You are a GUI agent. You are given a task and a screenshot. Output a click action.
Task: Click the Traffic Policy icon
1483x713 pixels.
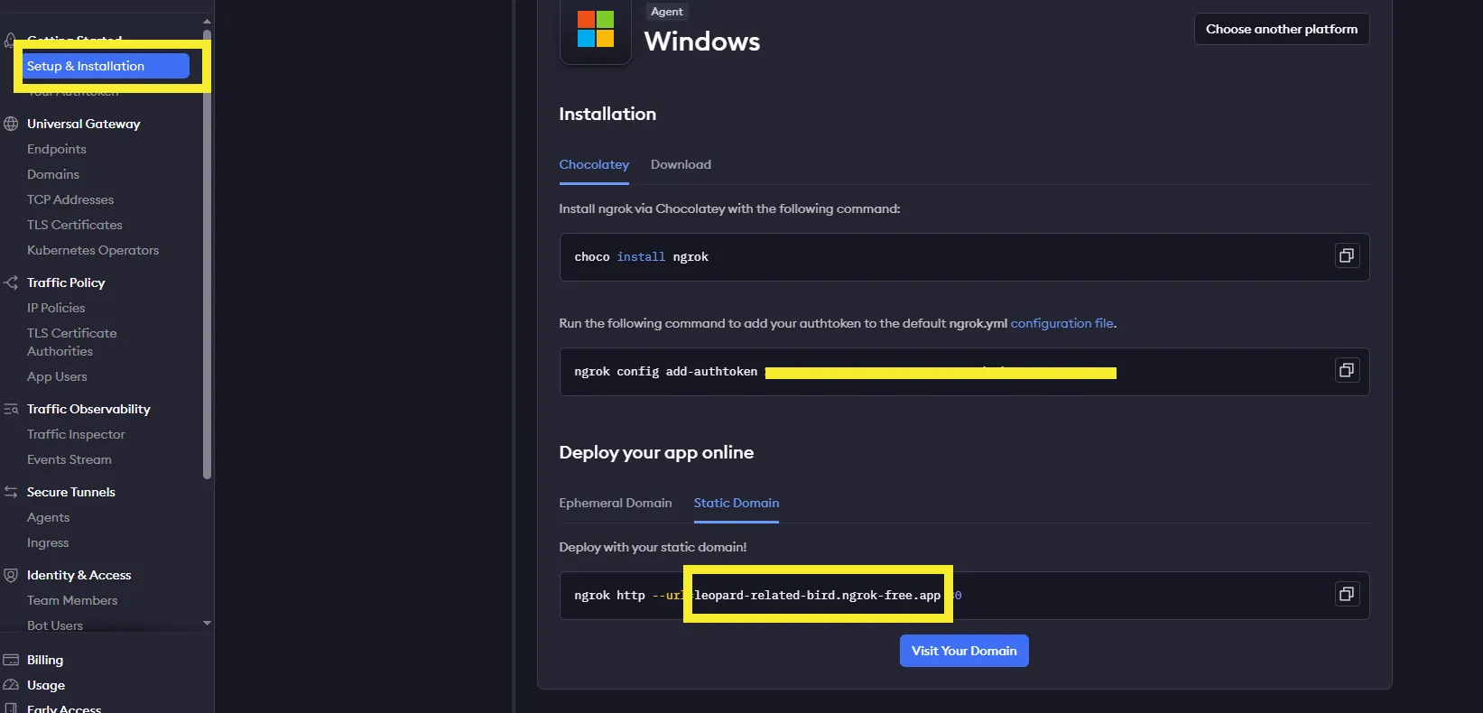(x=11, y=282)
